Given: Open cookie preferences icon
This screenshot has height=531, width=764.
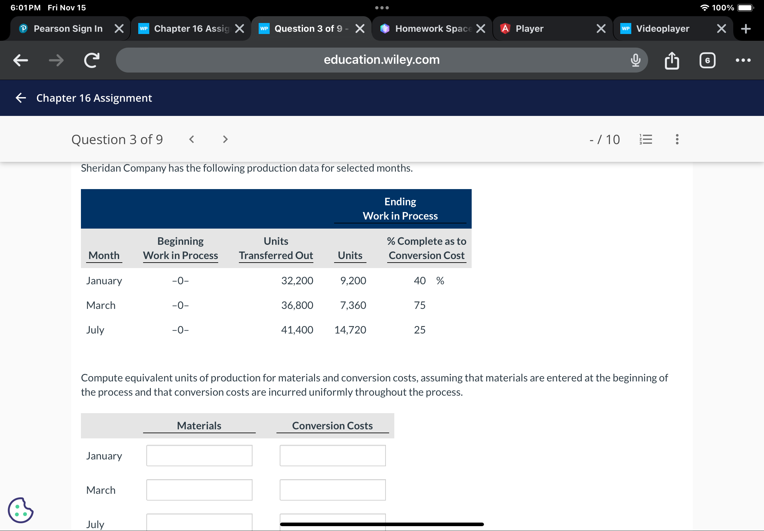Looking at the screenshot, I should (20, 510).
